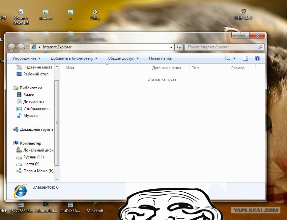This screenshot has height=220, width=287.
Task: Select 'Библиотеки' in navigation pane
Action: tap(27, 88)
